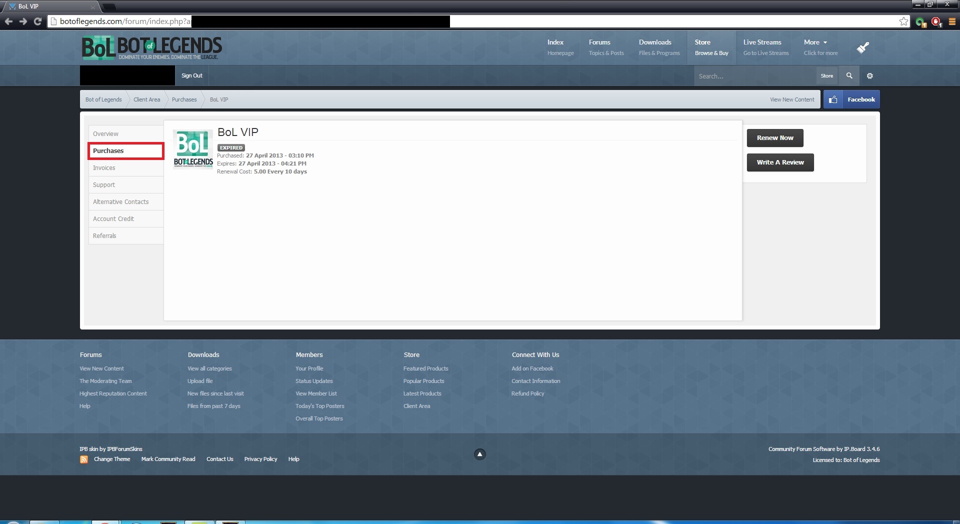The width and height of the screenshot is (960, 524).
Task: Click the Facebook thumbs-up icon
Action: (x=833, y=99)
